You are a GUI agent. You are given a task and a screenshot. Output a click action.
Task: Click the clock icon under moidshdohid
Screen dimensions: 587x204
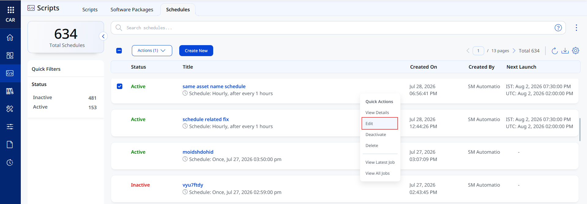[185, 159]
